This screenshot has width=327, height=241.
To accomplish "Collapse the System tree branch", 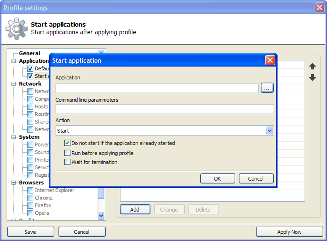I will (13, 137).
